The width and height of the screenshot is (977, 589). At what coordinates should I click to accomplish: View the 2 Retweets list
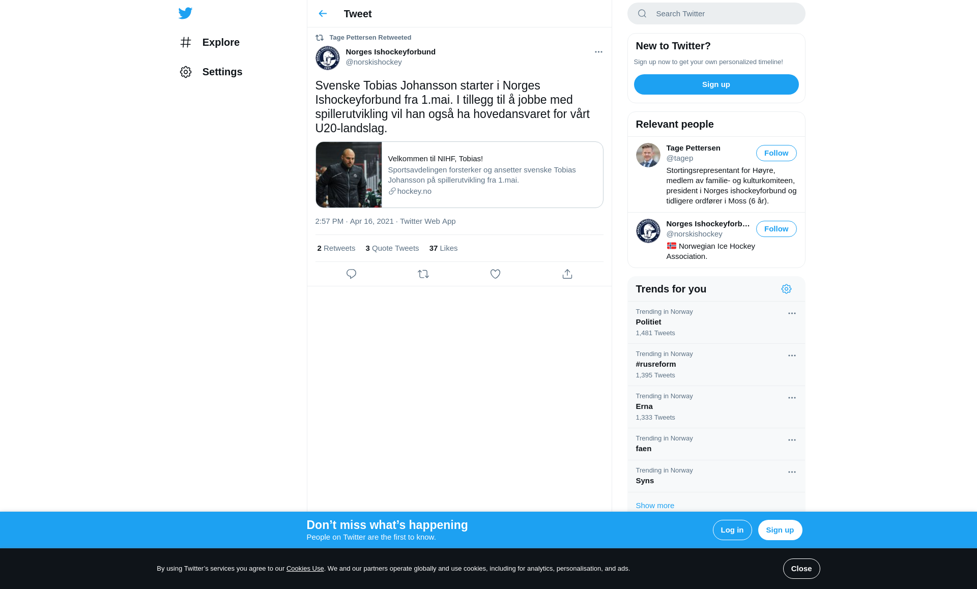click(336, 248)
